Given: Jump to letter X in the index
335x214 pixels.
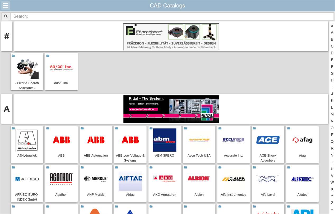Looking at the screenshot, I should [x=332, y=189].
